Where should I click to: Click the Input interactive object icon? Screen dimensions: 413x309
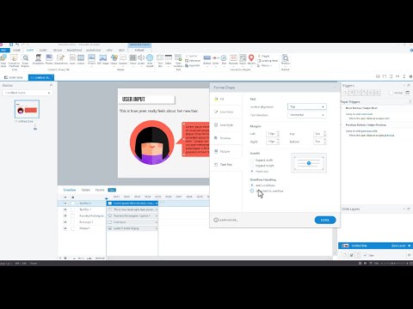(243, 59)
